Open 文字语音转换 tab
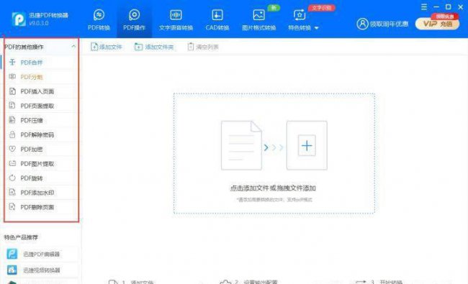The width and height of the screenshot is (468, 284). click(176, 20)
